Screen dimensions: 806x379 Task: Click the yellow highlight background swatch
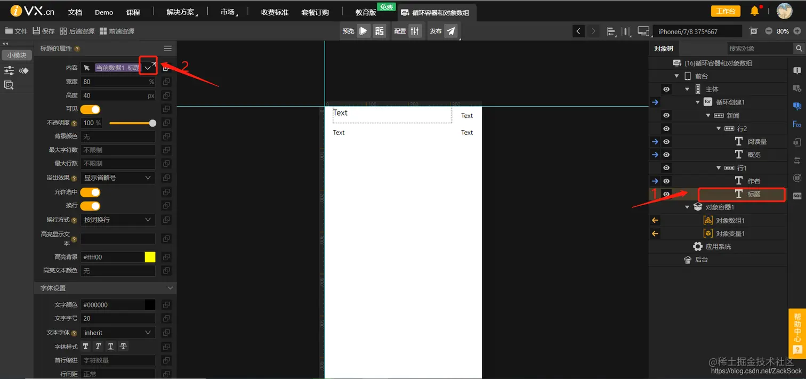point(150,257)
